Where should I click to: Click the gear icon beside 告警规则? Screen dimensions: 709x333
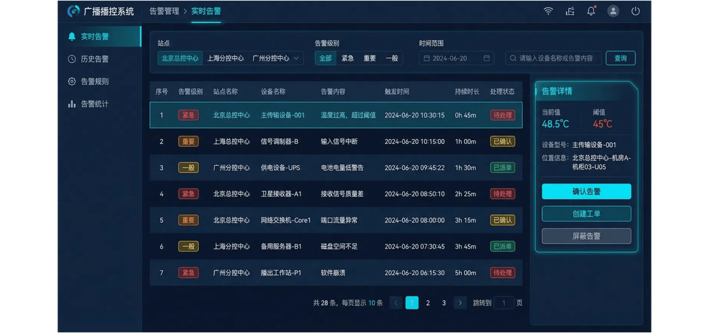71,82
